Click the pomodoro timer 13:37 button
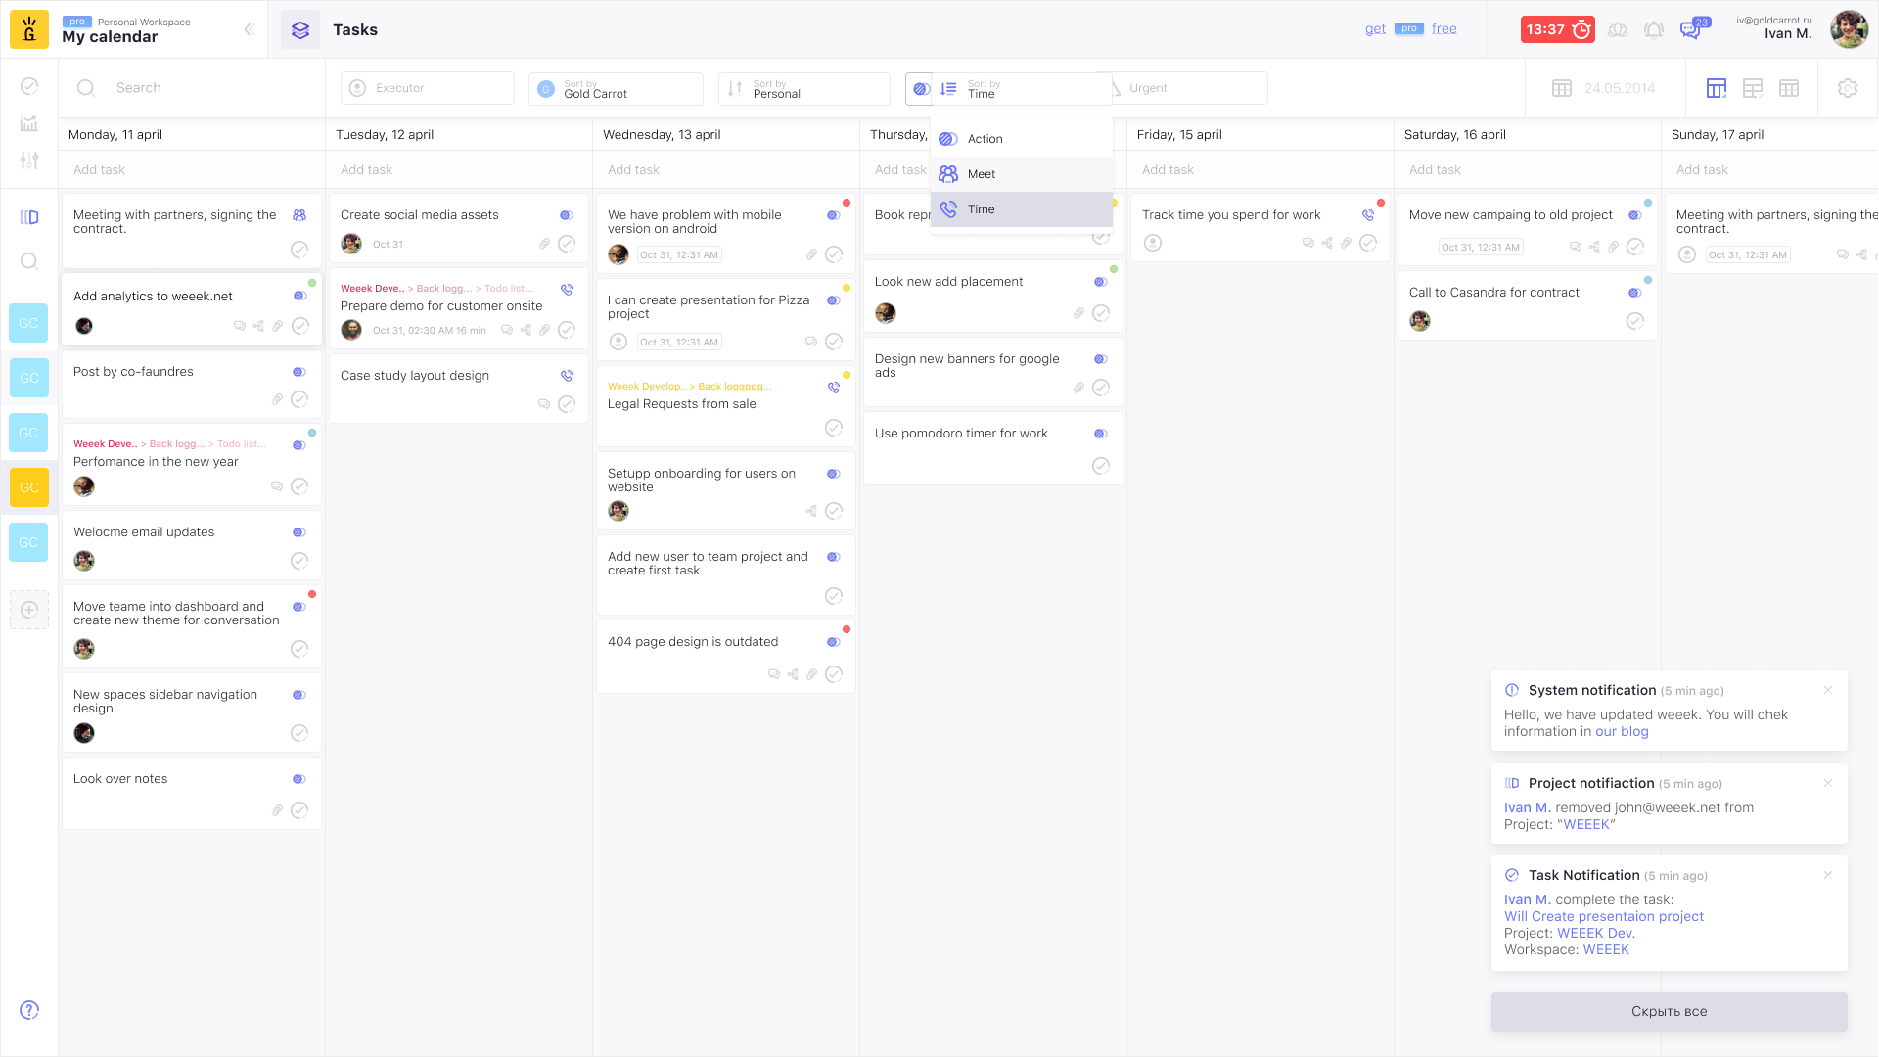 (x=1557, y=29)
